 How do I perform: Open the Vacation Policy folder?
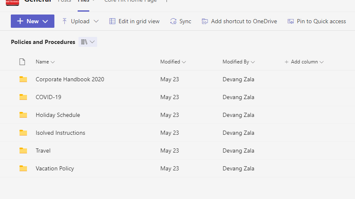tap(55, 168)
